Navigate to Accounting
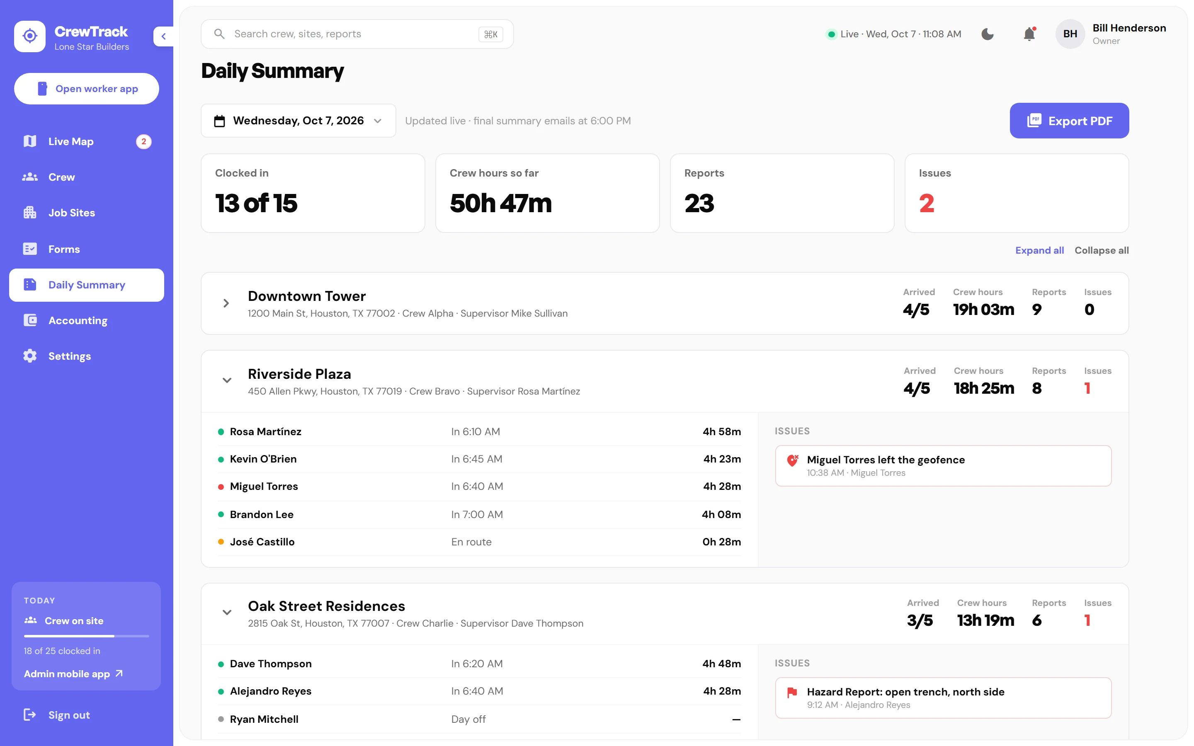 (87, 320)
